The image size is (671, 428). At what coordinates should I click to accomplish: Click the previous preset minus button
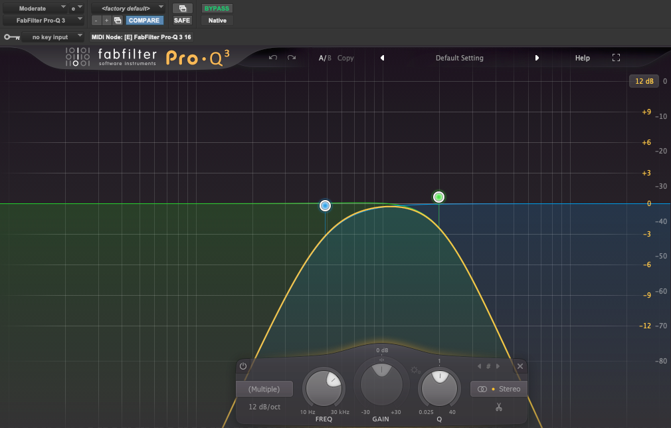click(96, 21)
